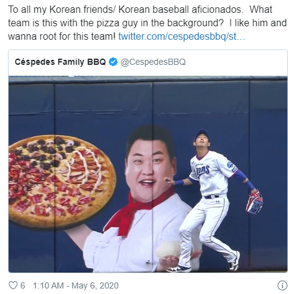Click the baseball player's jersey
The image size is (288, 294).
tap(211, 173)
